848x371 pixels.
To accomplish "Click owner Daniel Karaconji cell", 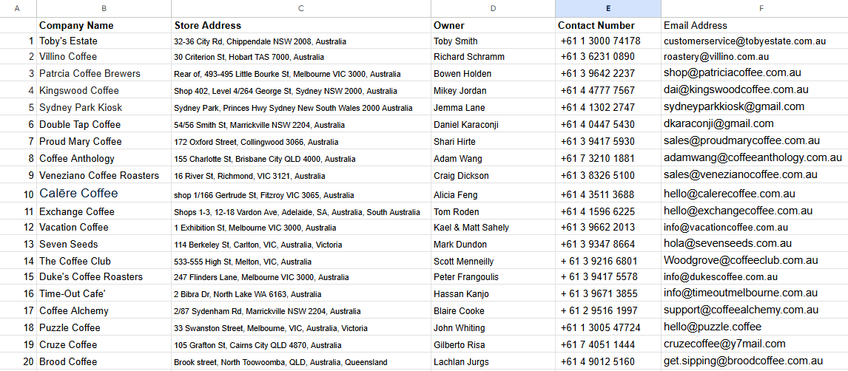I will click(494, 124).
